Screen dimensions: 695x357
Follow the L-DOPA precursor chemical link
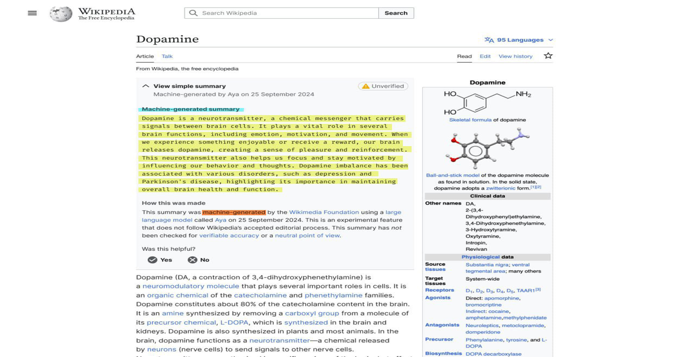234,323
